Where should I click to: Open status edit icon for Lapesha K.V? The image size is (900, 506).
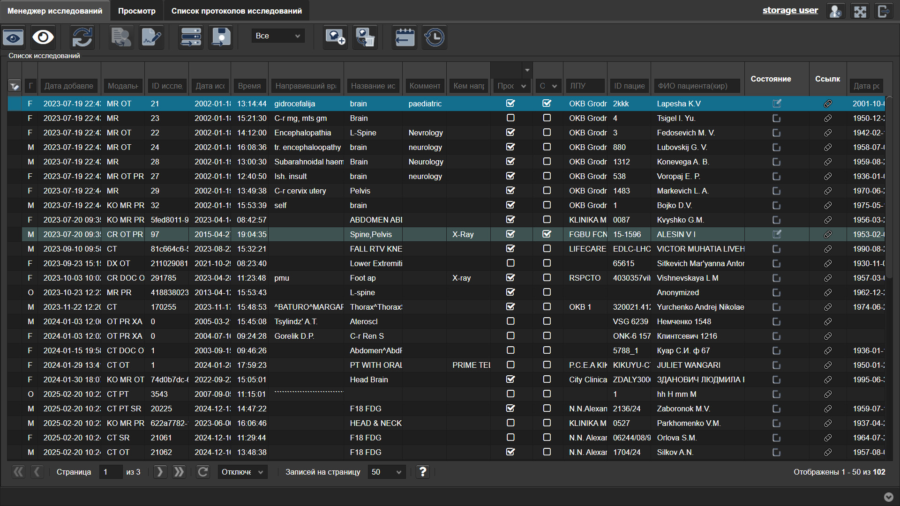tap(777, 104)
